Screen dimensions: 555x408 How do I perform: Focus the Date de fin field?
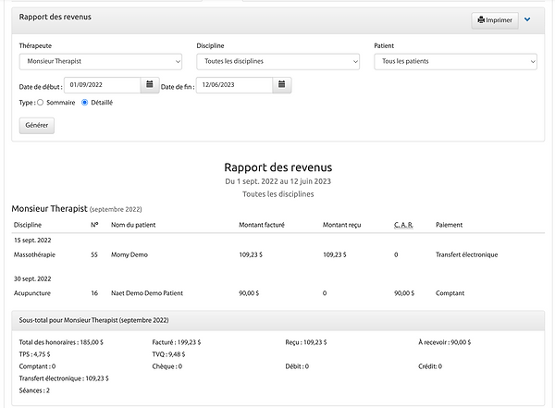click(x=235, y=85)
